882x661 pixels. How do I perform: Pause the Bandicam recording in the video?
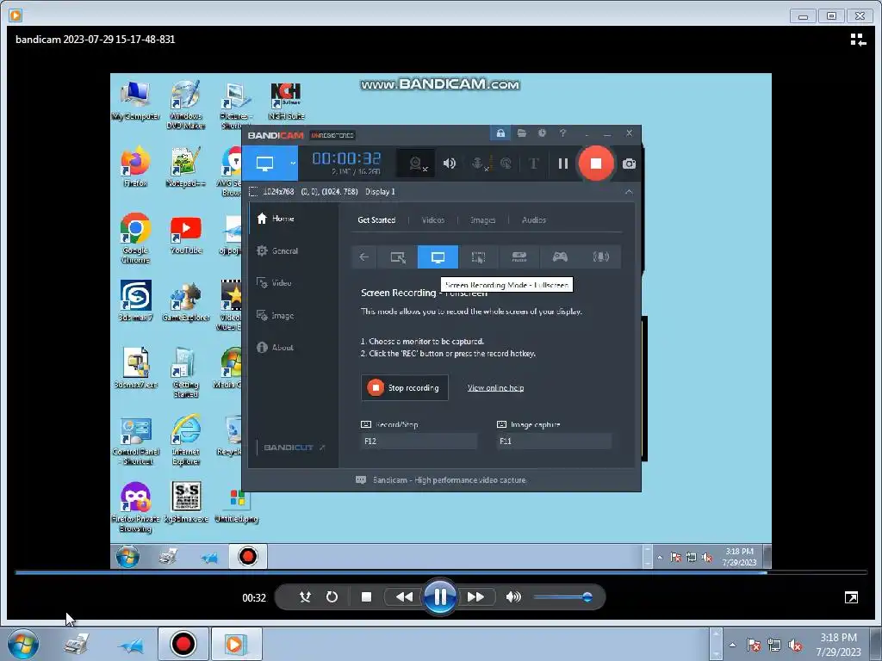[x=563, y=164]
